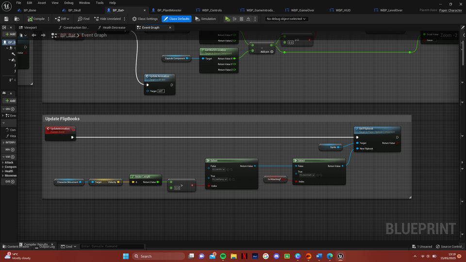Open the Asset menu
466x262 pixels.
click(x=42, y=3)
